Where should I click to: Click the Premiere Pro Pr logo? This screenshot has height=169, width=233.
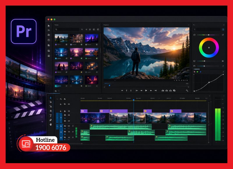(24, 31)
